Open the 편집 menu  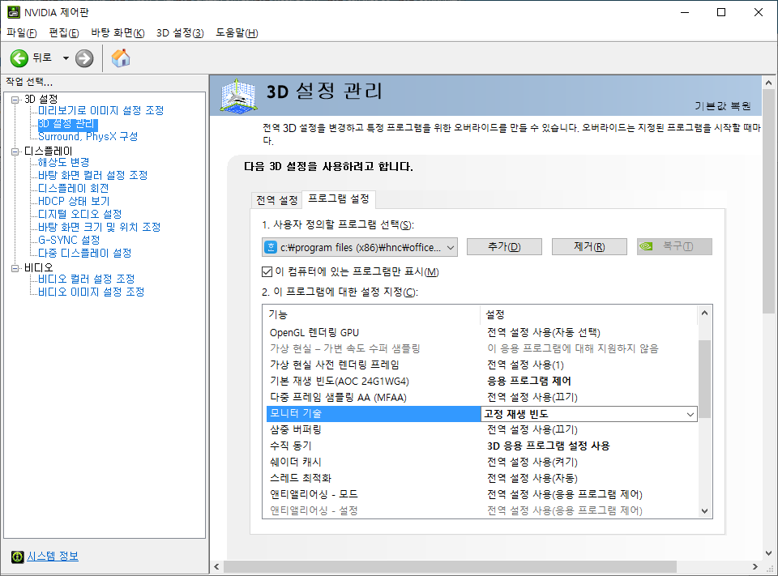[64, 32]
